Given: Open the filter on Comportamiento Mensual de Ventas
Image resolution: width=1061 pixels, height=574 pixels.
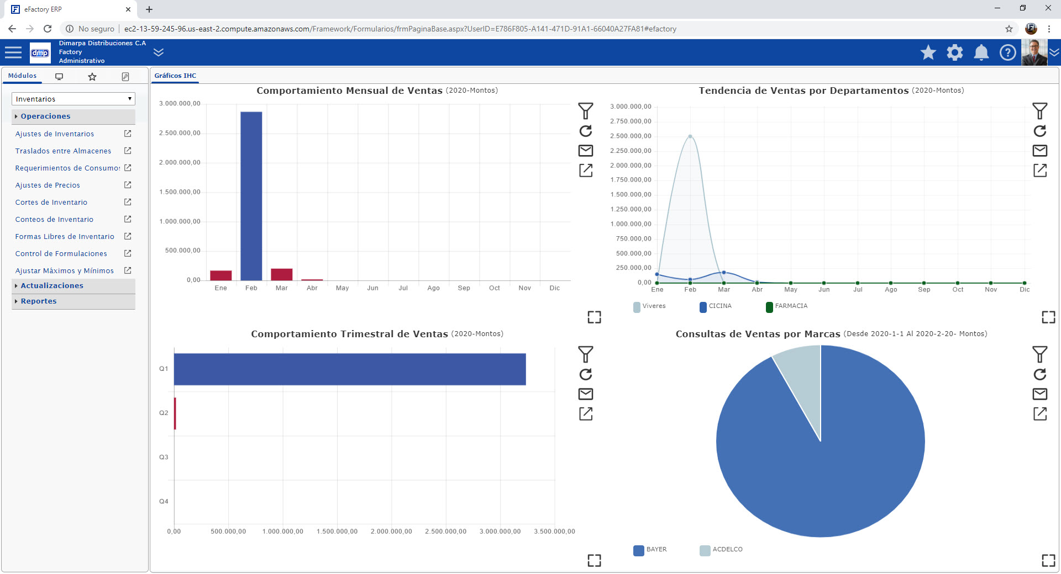Looking at the screenshot, I should pos(586,110).
